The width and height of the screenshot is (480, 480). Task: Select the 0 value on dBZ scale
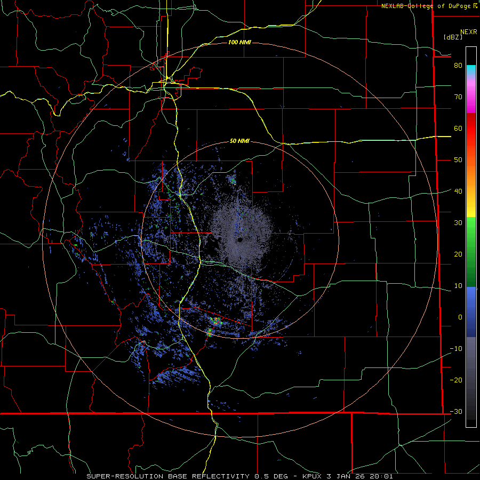tap(460, 317)
